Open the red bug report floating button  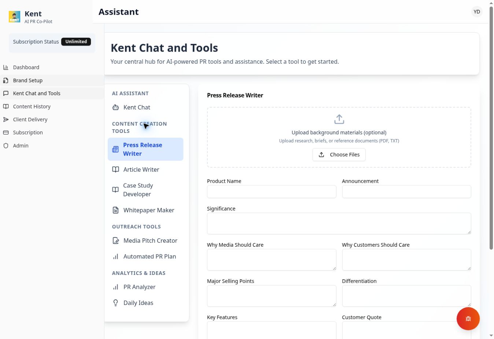468,318
